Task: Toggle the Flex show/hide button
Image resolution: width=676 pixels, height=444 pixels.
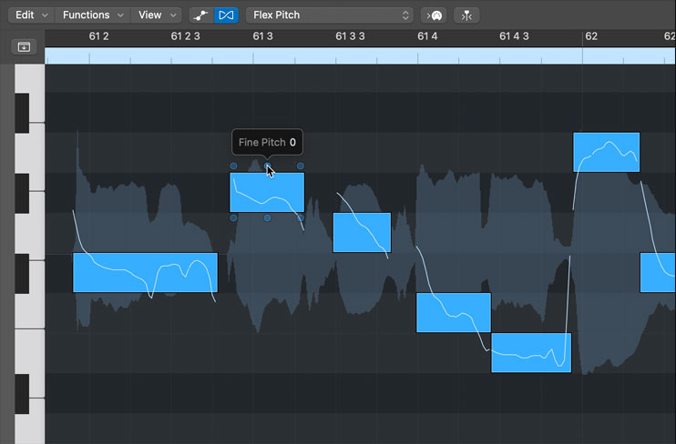Action: (226, 15)
